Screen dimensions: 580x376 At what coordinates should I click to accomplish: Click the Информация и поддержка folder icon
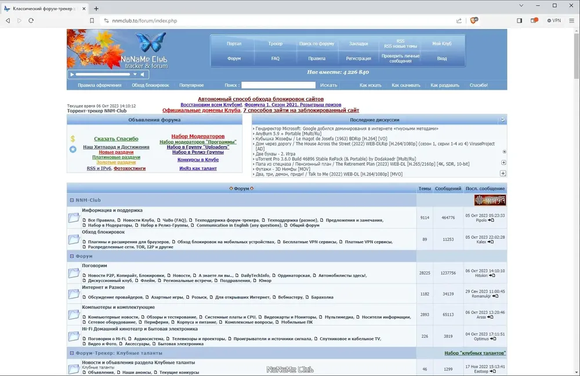coord(74,218)
